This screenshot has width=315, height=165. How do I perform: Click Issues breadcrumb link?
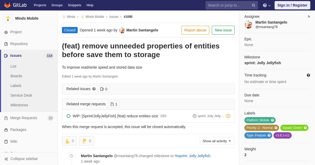(114, 17)
